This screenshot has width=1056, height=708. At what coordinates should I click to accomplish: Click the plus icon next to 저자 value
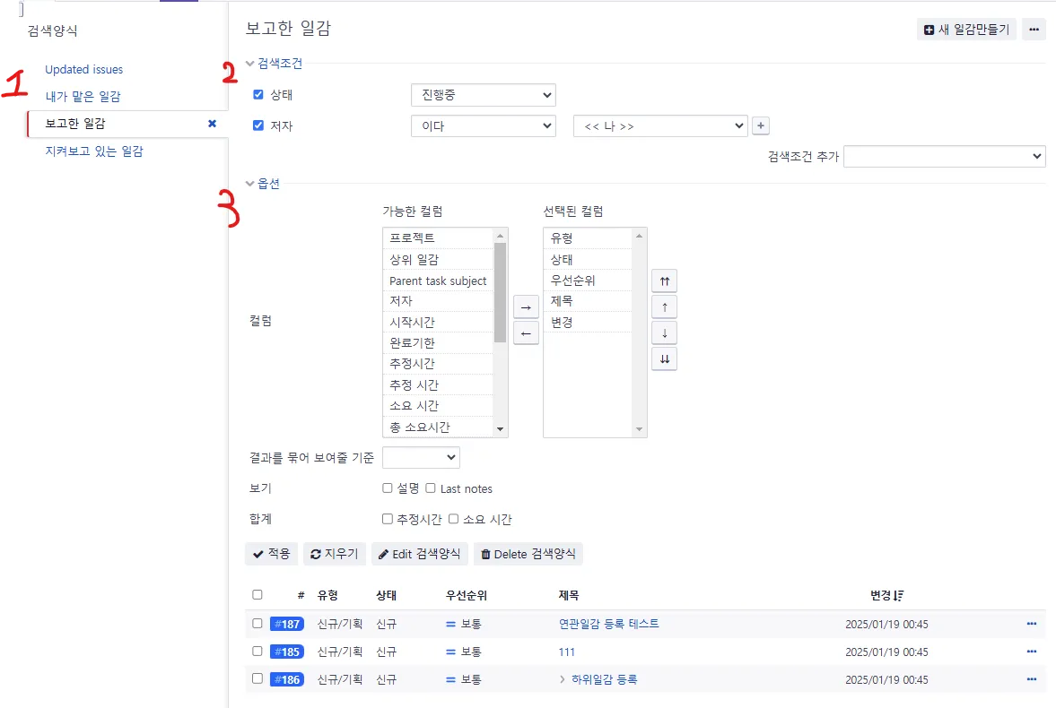coord(760,126)
